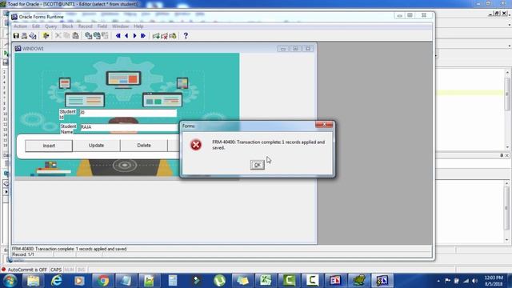
Task: Open Google Chrome from the taskbar
Action: tap(103, 281)
